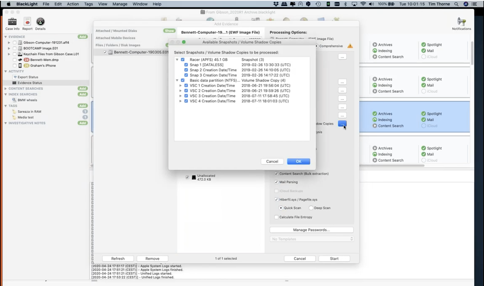The height and width of the screenshot is (286, 484).
Task: Open the Tags menu in the menu bar
Action: 88,4
